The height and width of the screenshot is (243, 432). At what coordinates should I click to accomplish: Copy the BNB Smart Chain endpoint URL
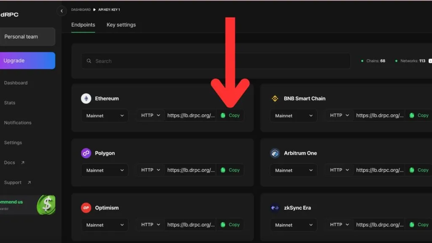[419, 116]
